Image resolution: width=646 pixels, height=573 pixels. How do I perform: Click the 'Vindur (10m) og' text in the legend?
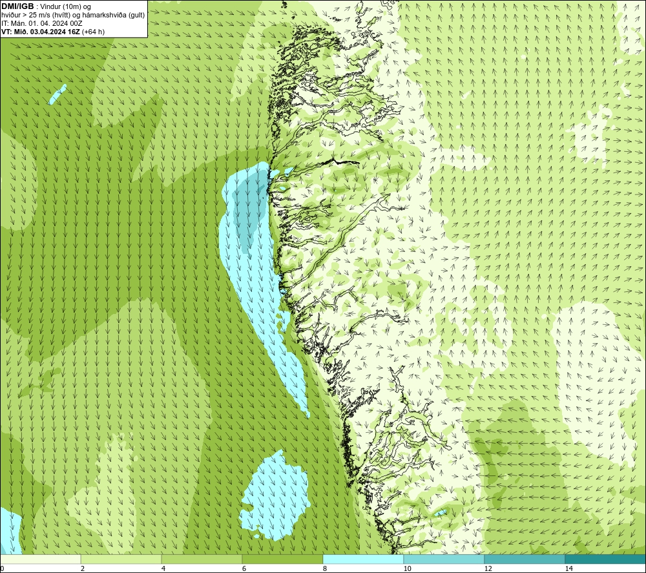65,7
